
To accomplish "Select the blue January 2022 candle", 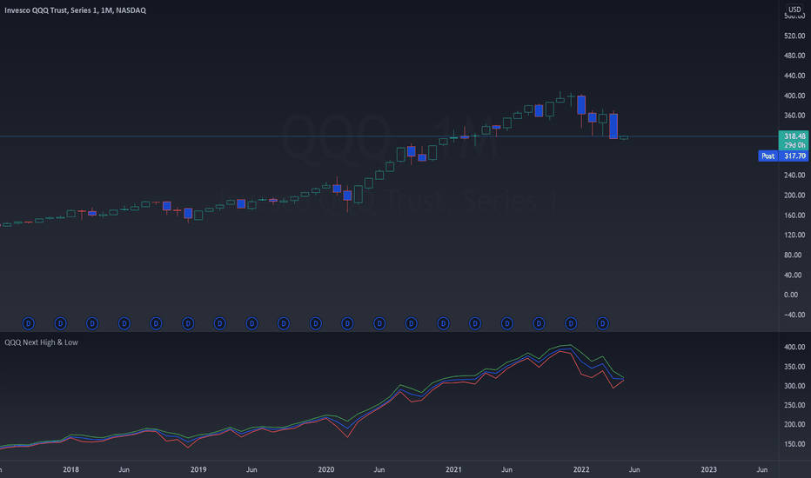I will point(581,105).
